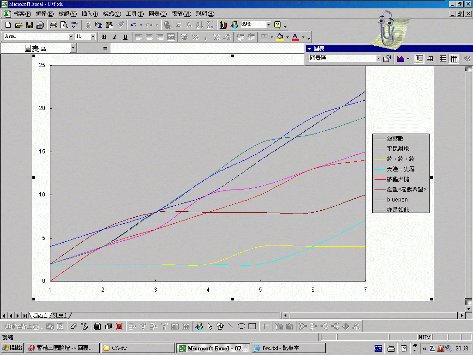Undo the last action
The image size is (473, 355).
[x=133, y=25]
